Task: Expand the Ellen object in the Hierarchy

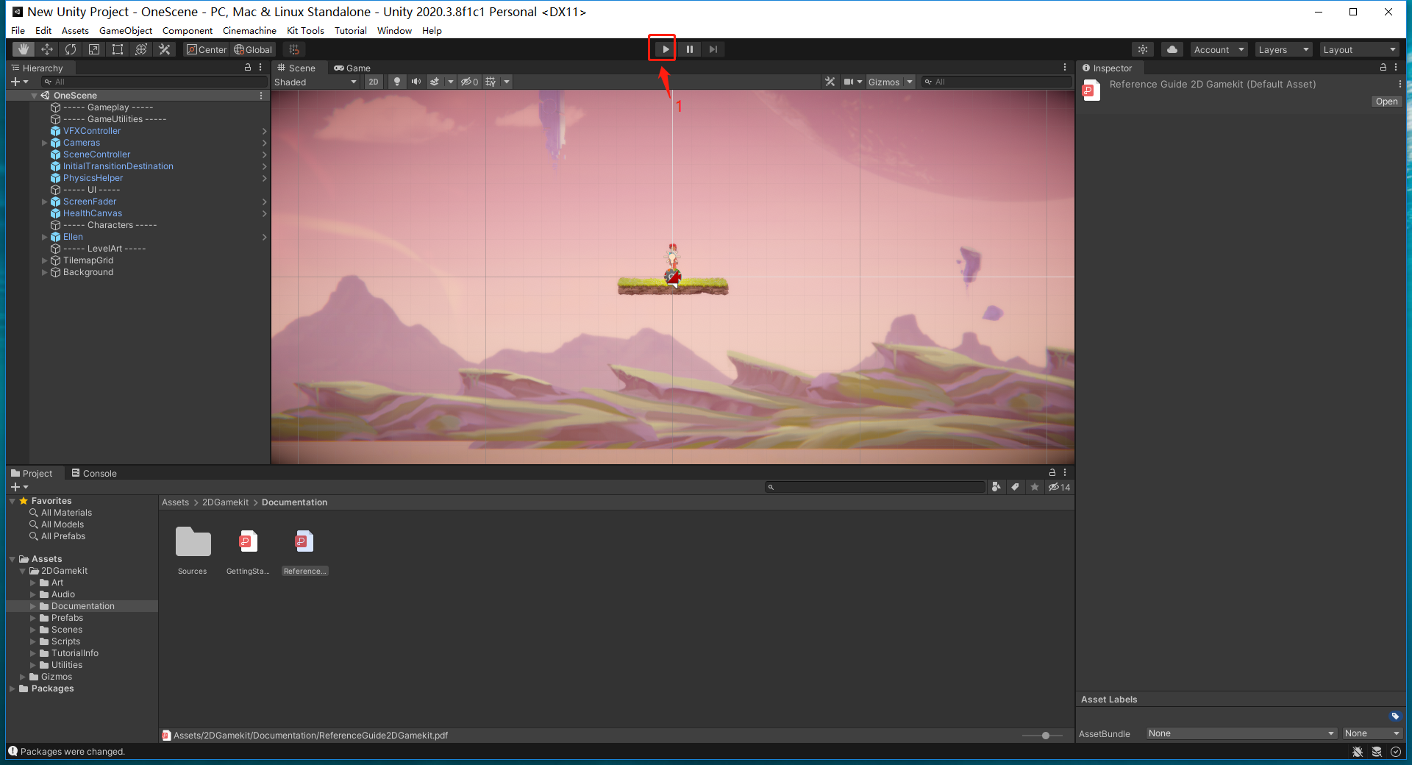Action: coord(45,237)
